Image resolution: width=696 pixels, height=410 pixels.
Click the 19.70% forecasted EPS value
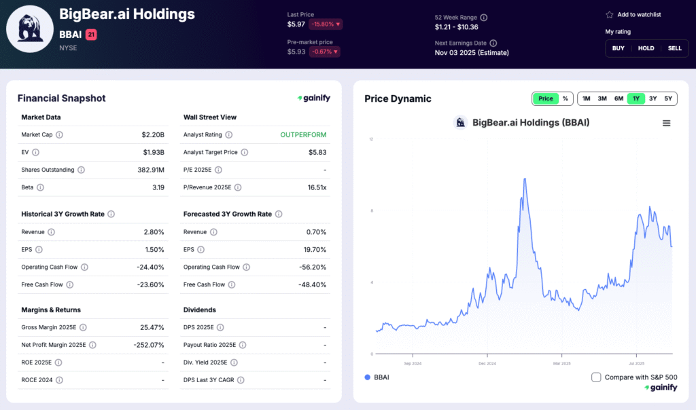pos(315,250)
